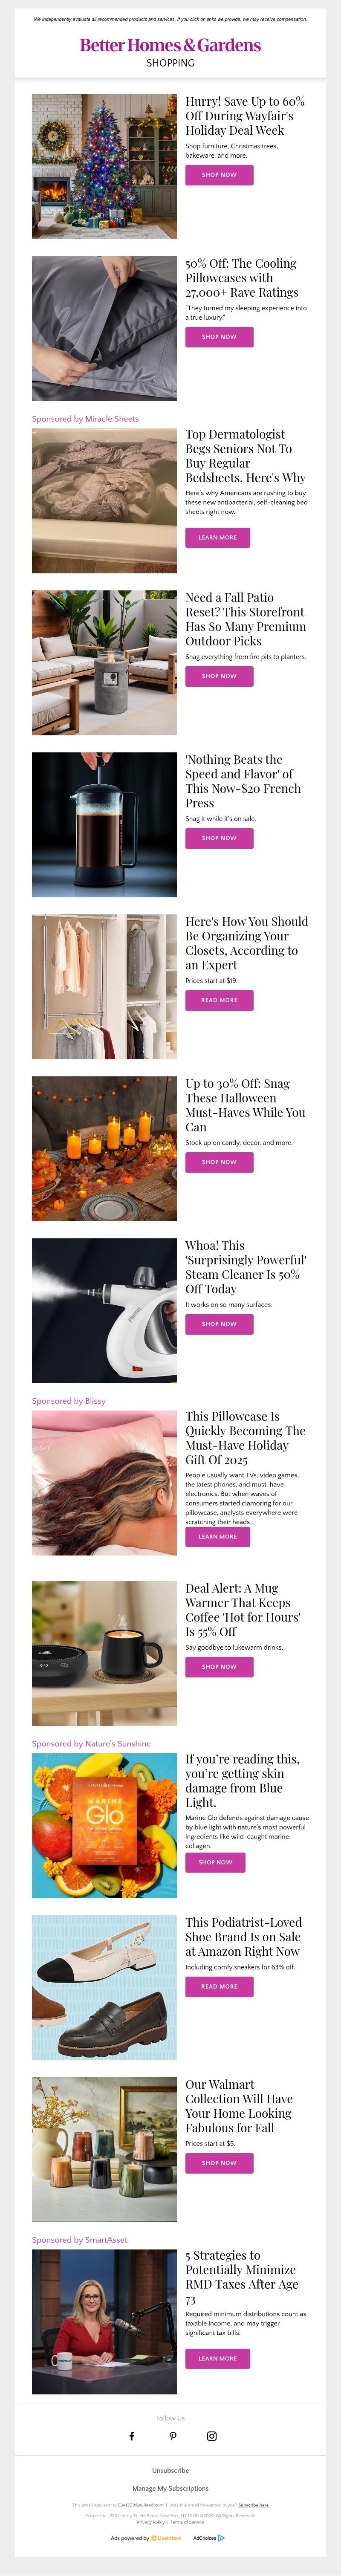Viewport: 341px width, 2576px height.
Task: Click Shop Now for Wayfair Holiday Deal
Action: pyautogui.click(x=219, y=175)
